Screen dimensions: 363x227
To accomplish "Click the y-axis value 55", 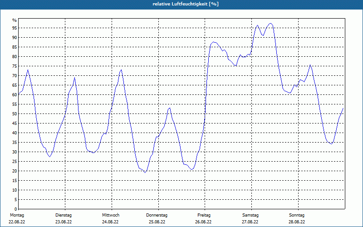I will [15, 104].
